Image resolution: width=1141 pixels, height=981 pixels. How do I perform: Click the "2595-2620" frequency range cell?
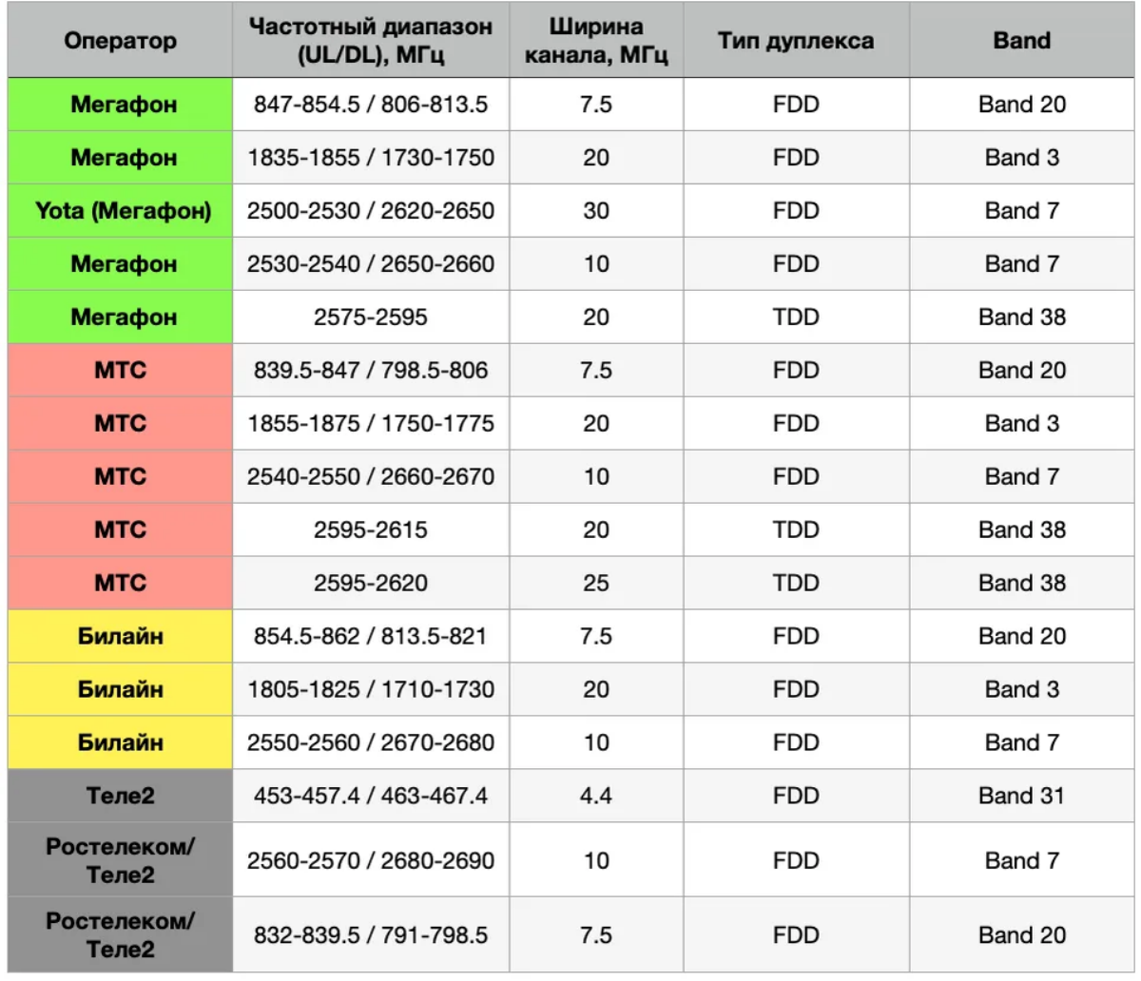pyautogui.click(x=371, y=583)
